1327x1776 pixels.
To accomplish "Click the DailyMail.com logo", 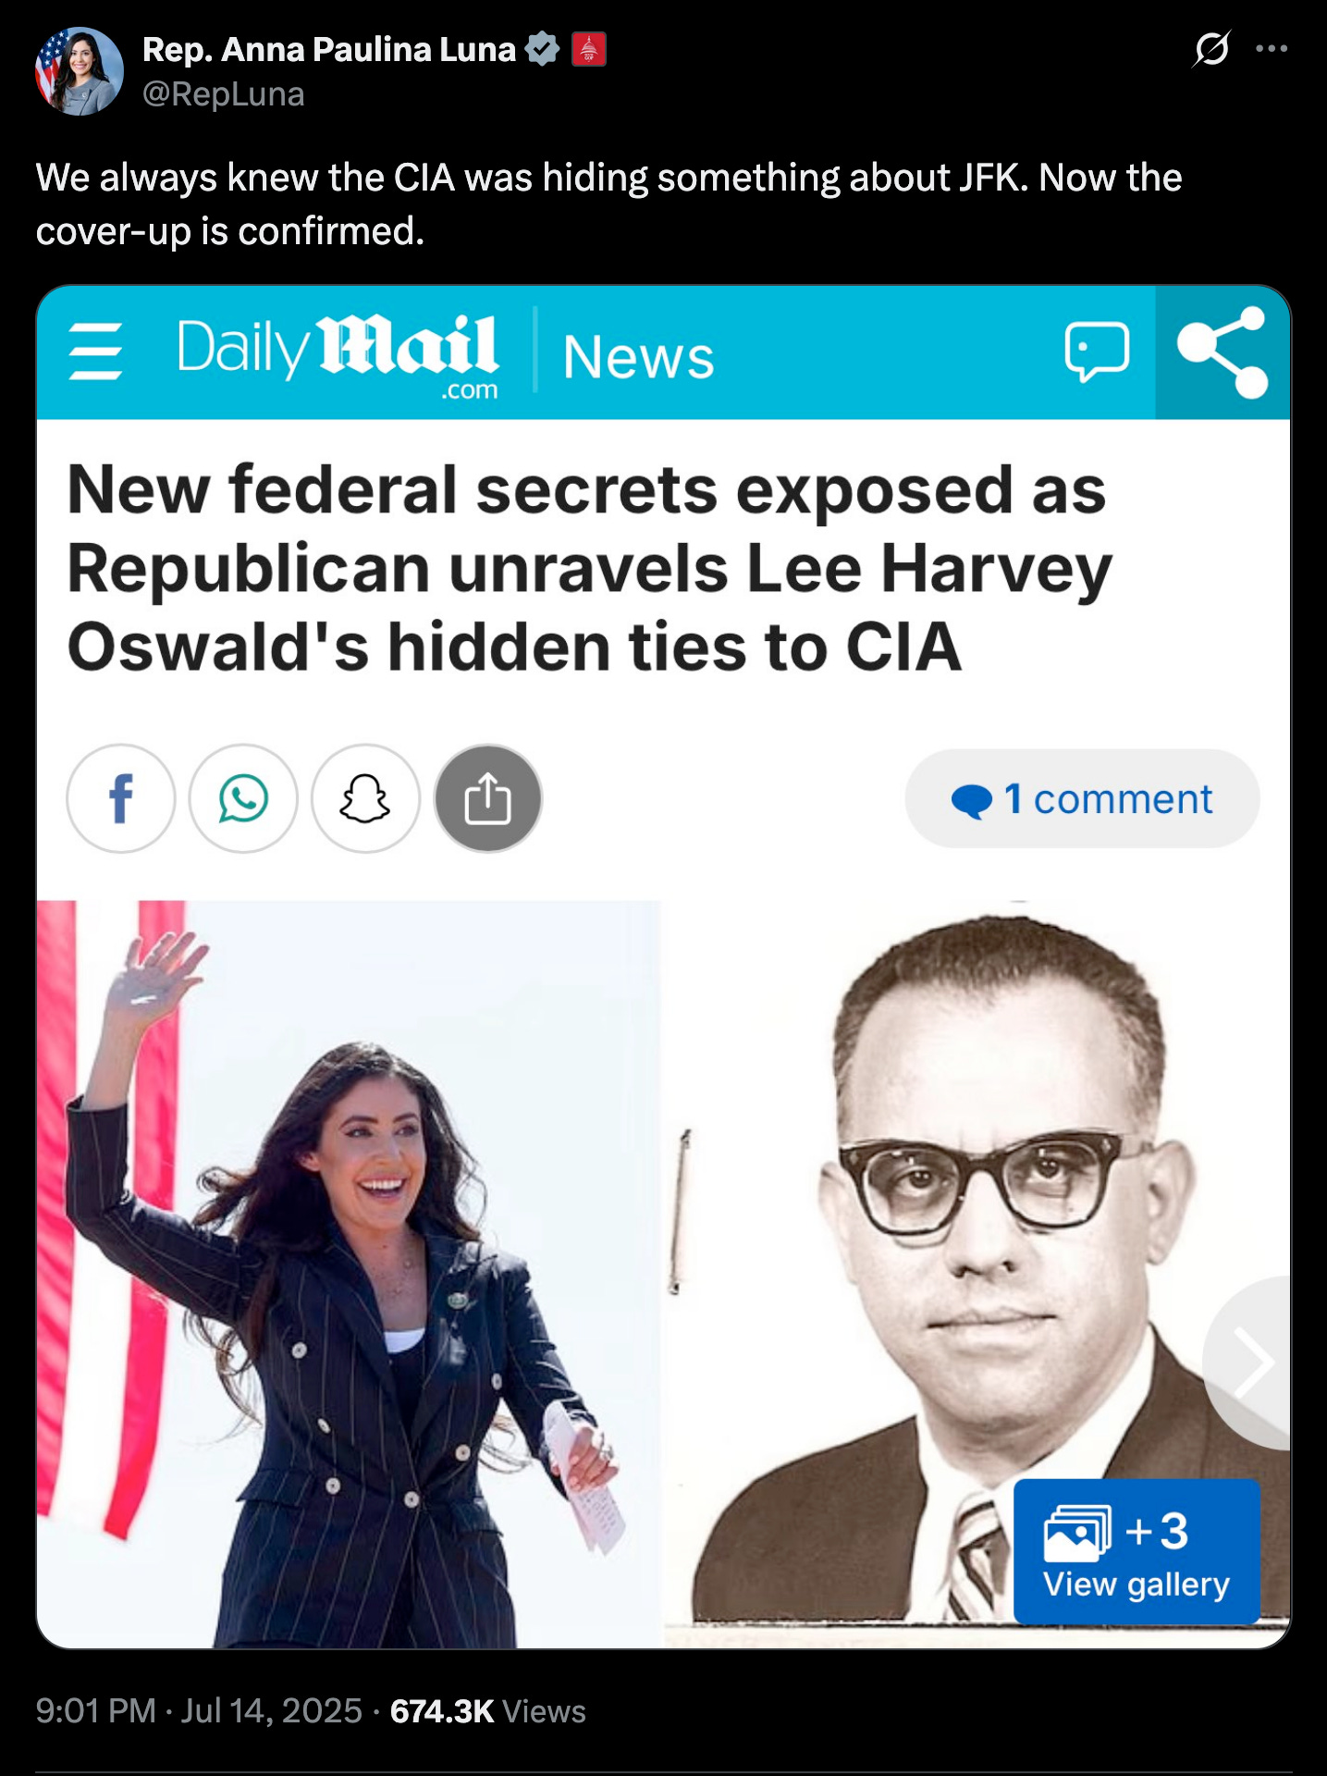I will click(338, 356).
